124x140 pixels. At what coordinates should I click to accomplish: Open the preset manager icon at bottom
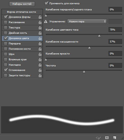point(107,138)
